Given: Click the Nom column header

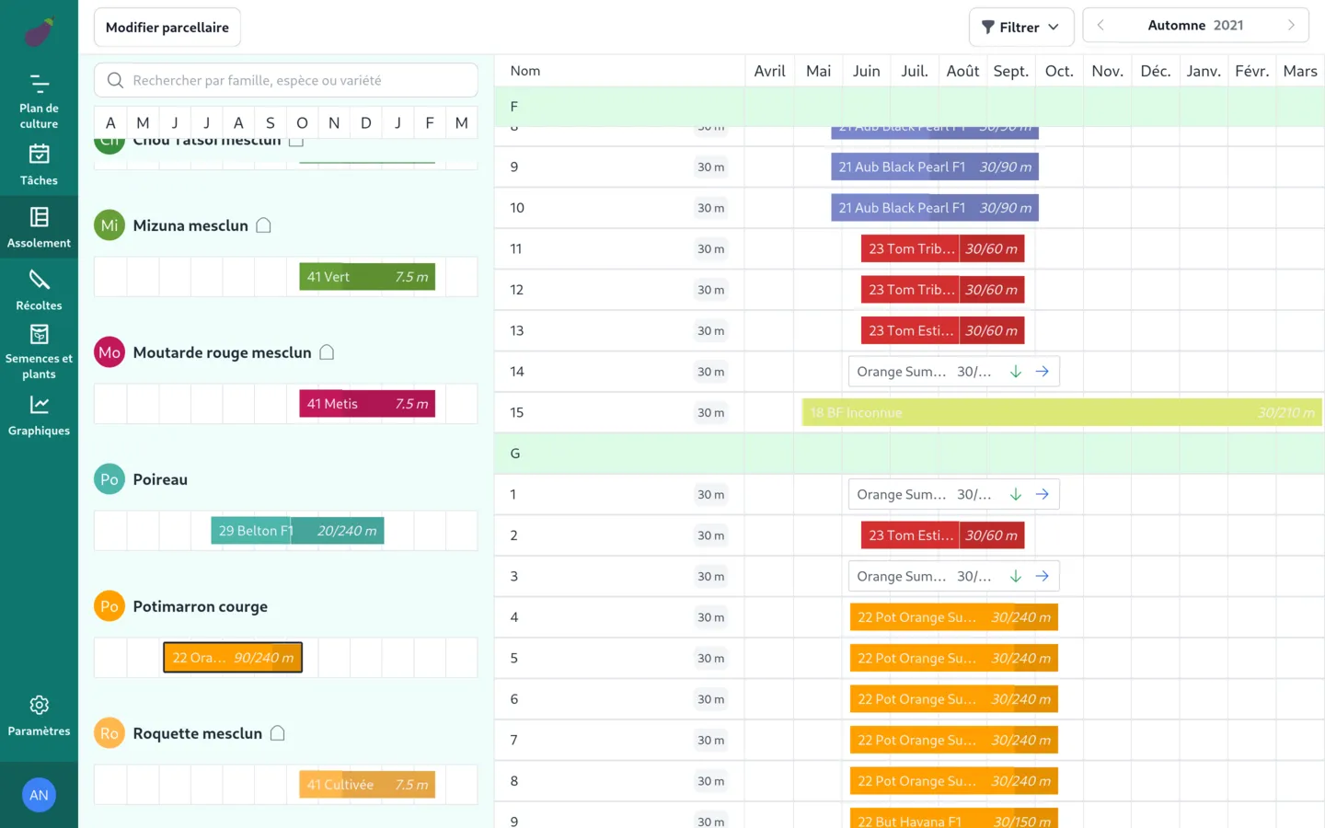Looking at the screenshot, I should (x=525, y=71).
